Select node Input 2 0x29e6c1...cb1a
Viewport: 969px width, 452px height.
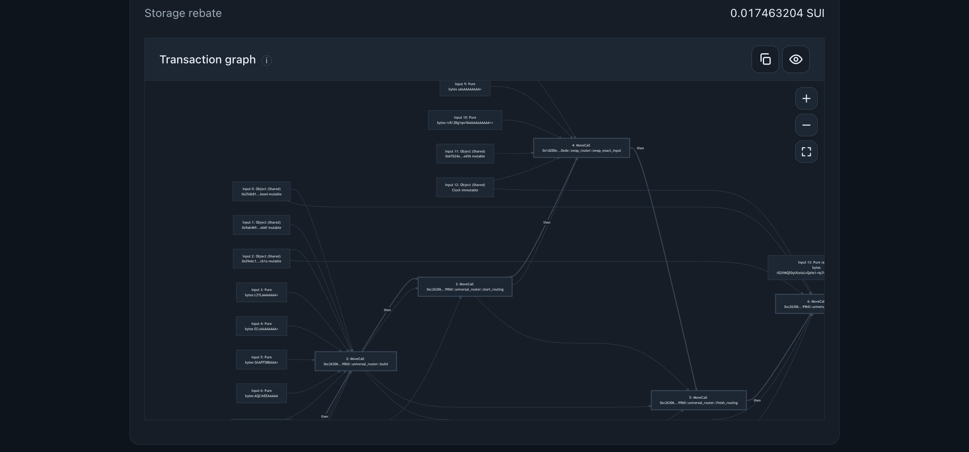261,259
